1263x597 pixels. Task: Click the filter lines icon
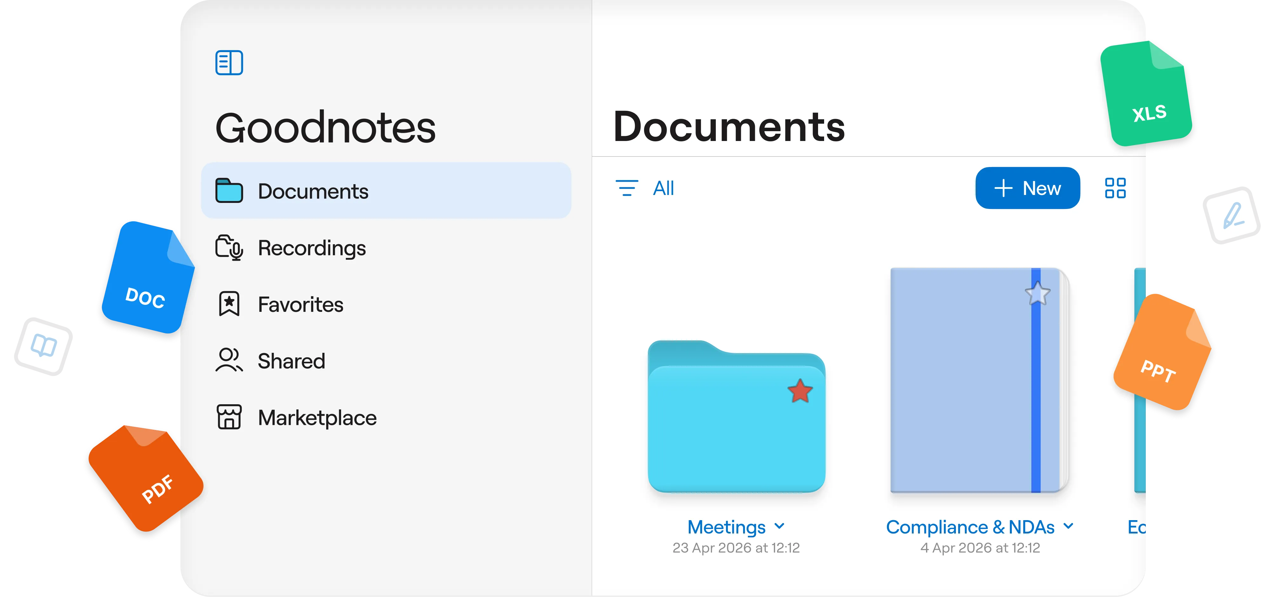(x=627, y=188)
